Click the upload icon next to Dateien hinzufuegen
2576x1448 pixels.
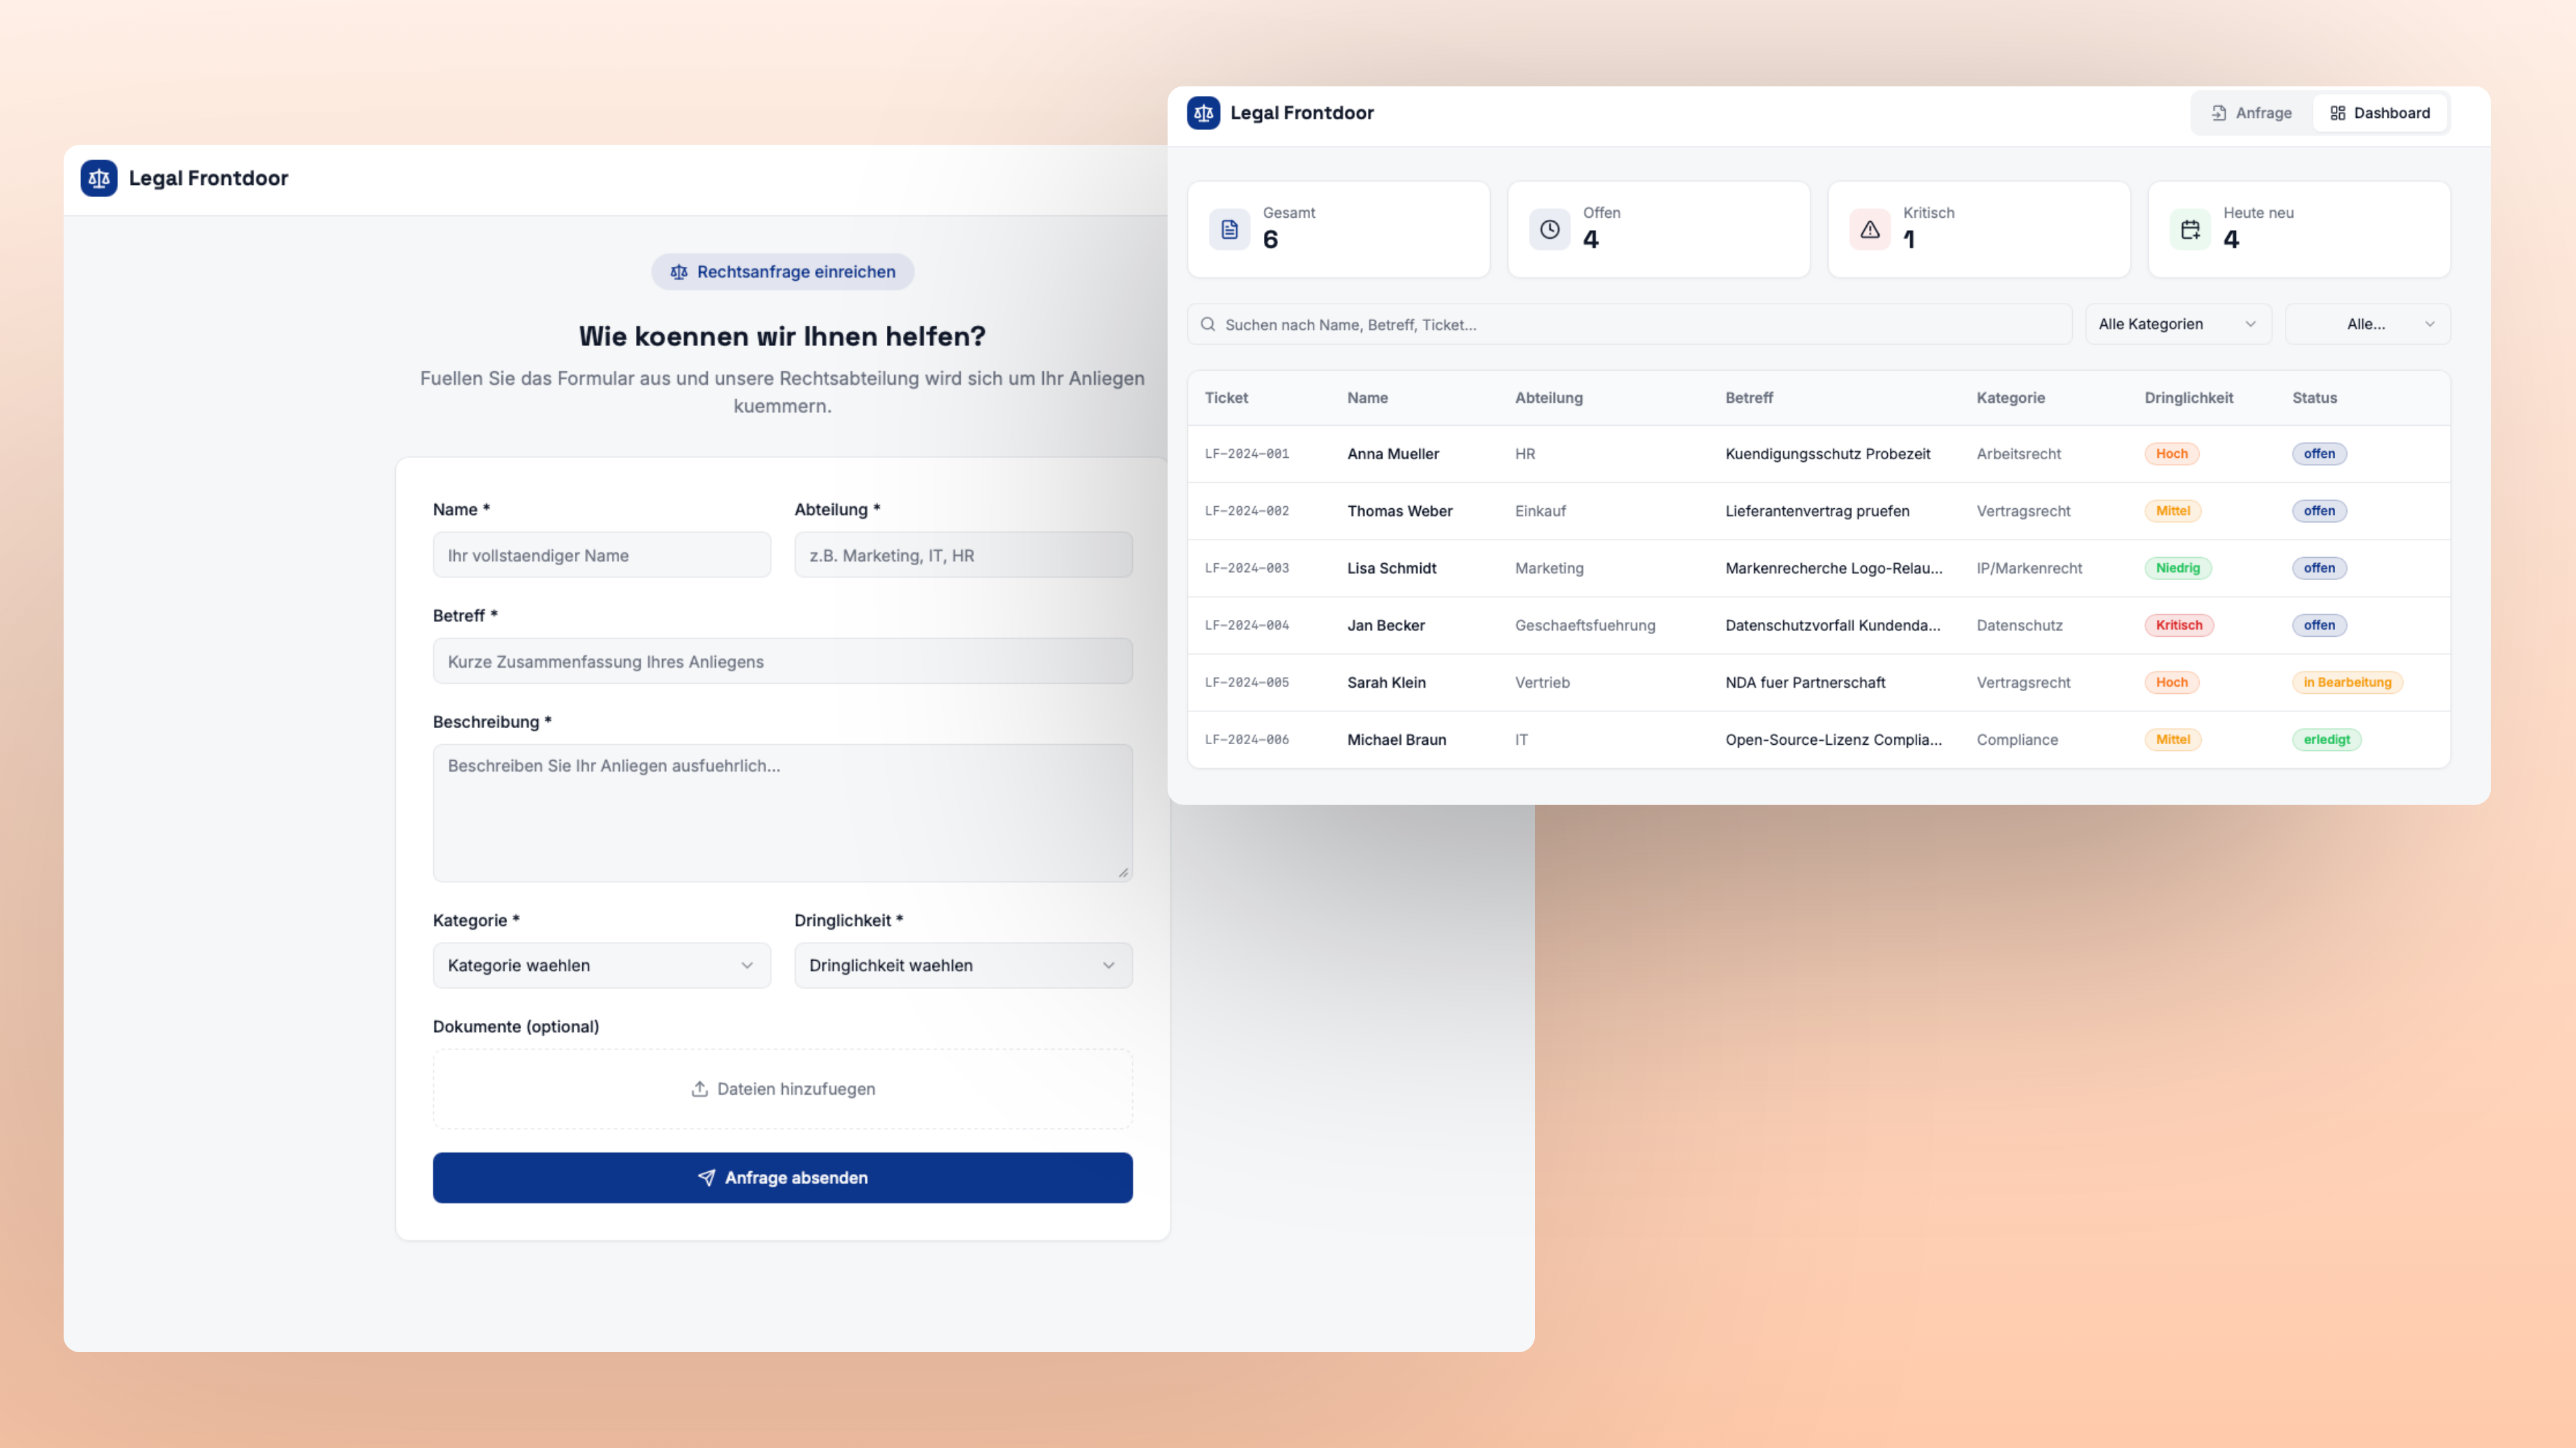coord(700,1088)
